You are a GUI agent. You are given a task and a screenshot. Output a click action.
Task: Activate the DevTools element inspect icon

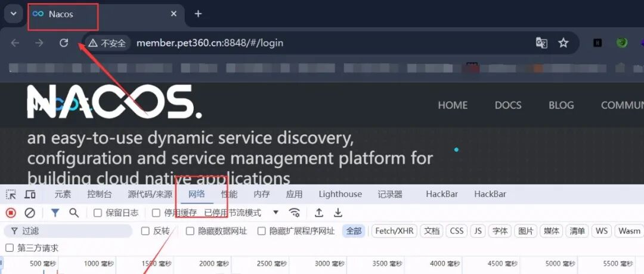point(11,195)
